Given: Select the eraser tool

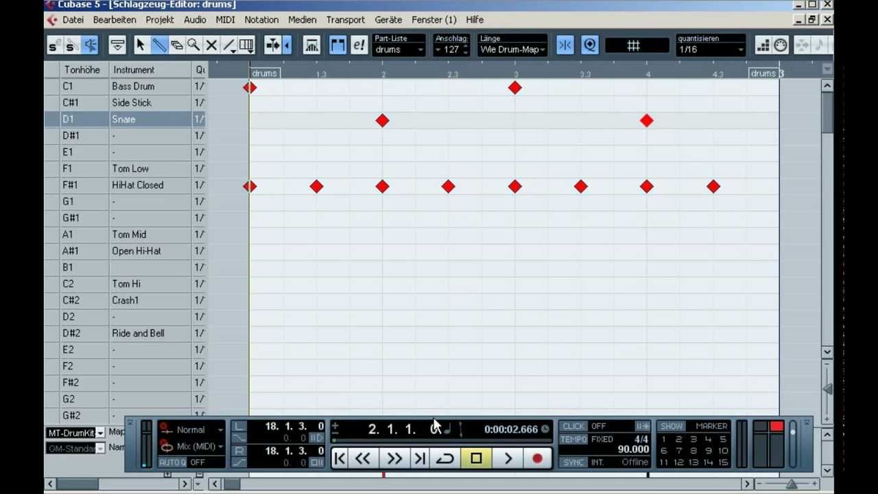Looking at the screenshot, I should (x=177, y=45).
